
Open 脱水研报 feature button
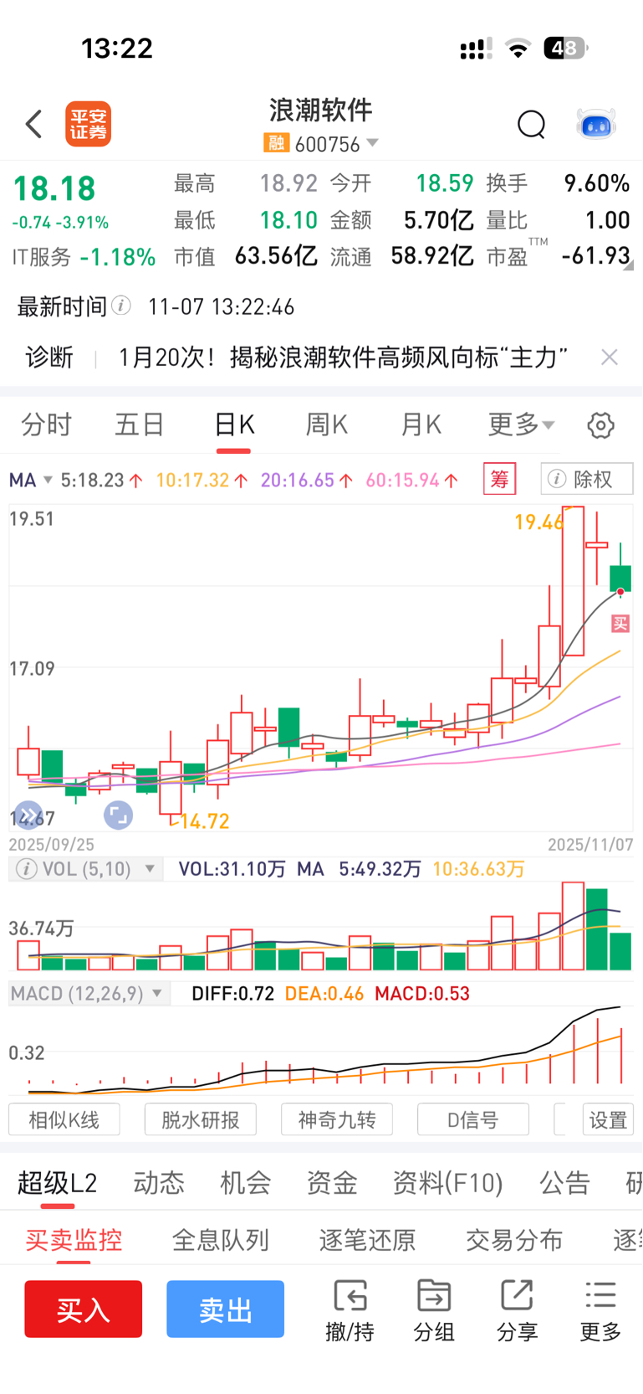pyautogui.click(x=201, y=1119)
